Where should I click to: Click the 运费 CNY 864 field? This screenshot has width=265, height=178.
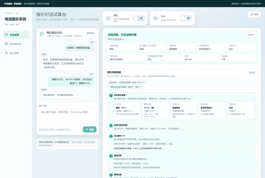pyautogui.click(x=200, y=58)
